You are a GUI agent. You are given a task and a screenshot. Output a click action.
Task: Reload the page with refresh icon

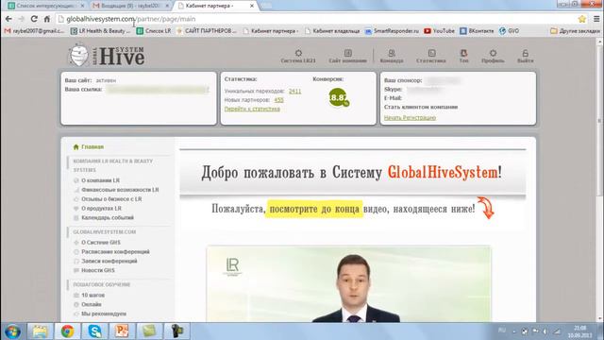tap(34, 19)
